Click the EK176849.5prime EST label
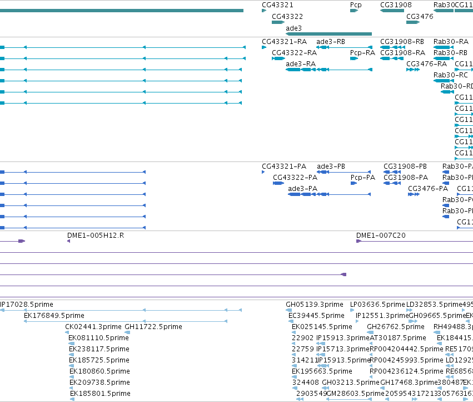Screen dimensions: 473x402 (x=54, y=316)
